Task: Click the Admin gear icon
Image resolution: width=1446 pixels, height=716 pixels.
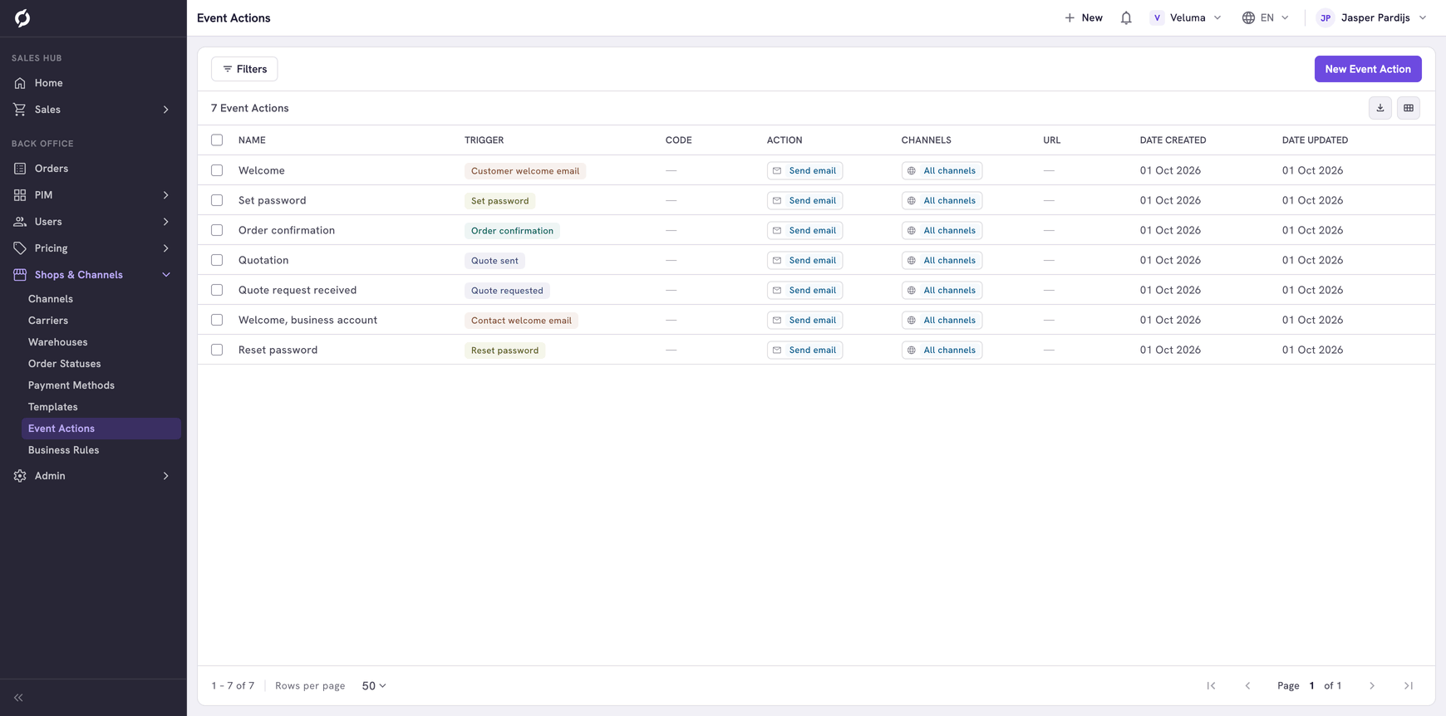Action: [20, 476]
